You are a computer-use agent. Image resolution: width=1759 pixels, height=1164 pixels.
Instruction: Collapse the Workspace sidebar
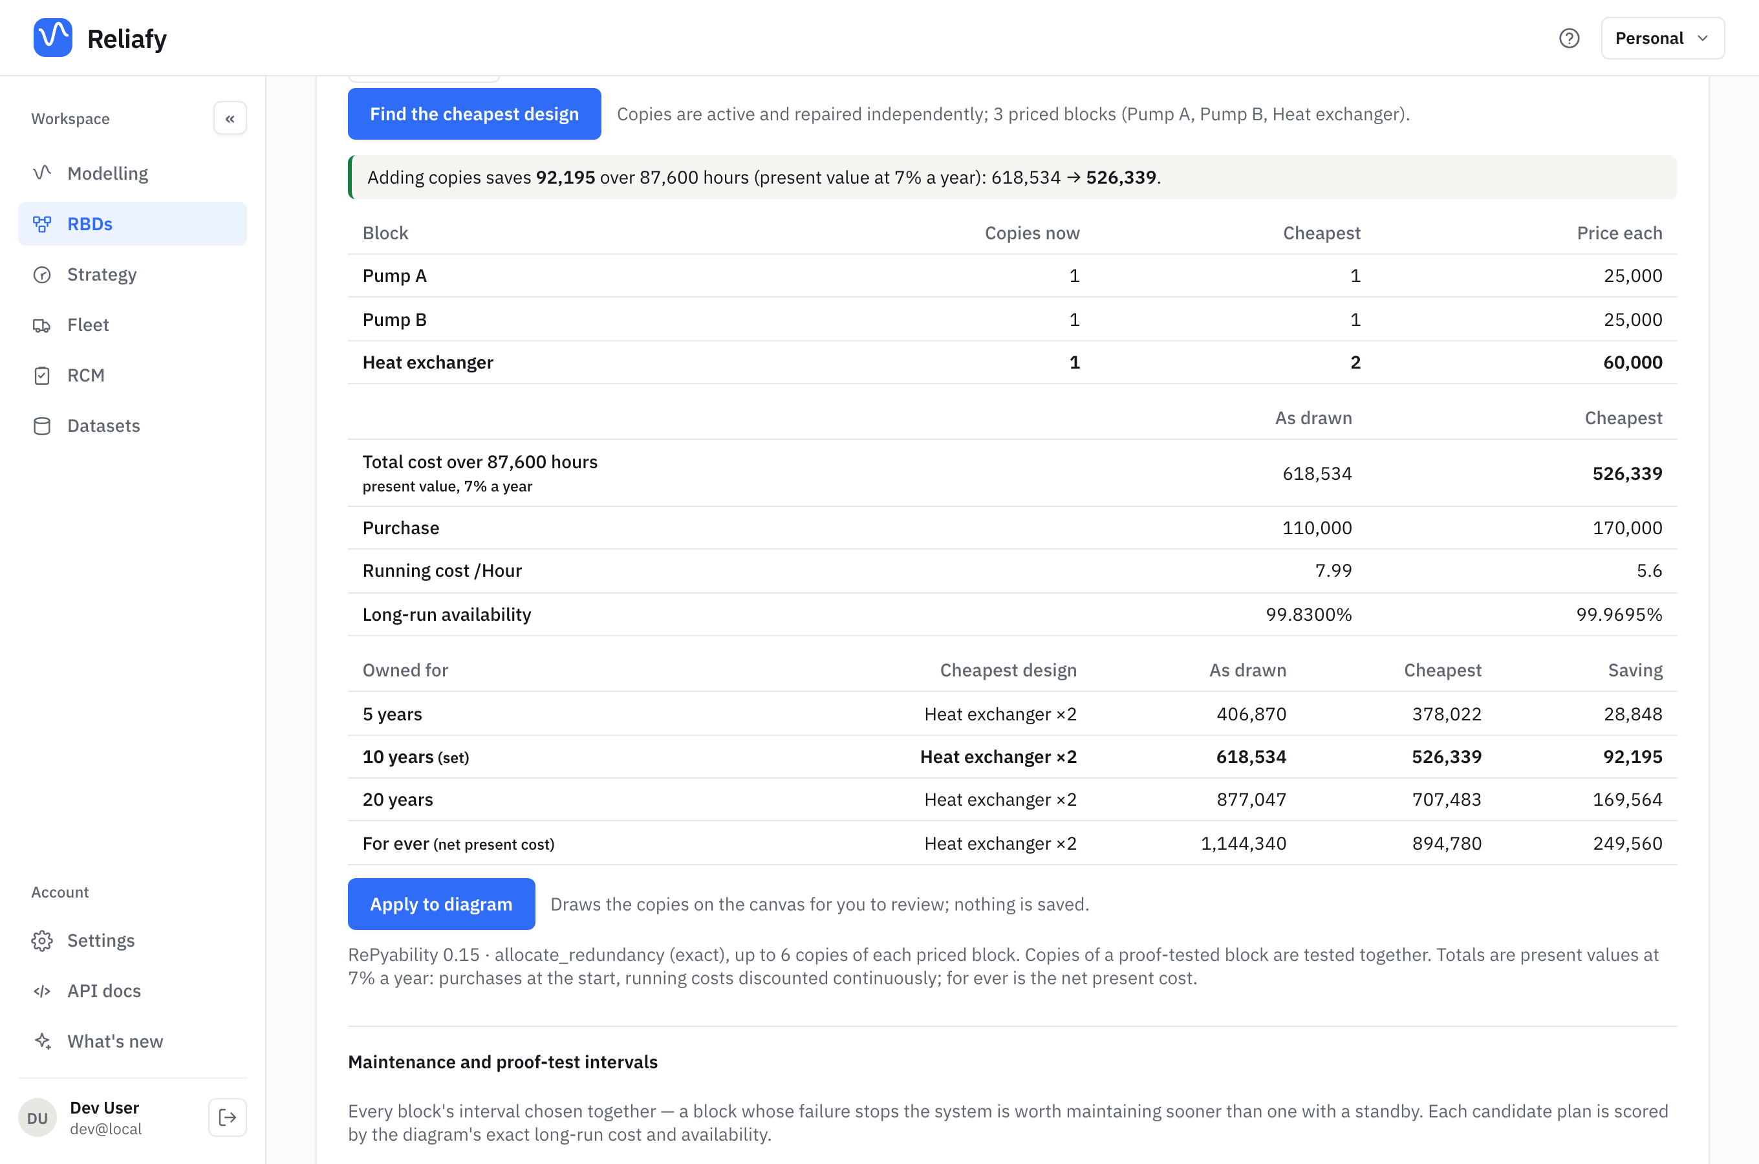pos(230,118)
